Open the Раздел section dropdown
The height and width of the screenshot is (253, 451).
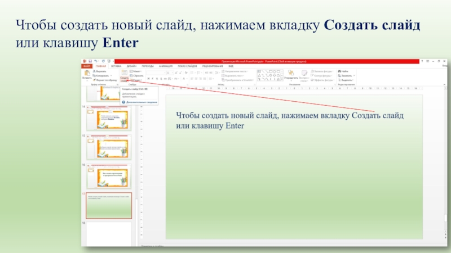136,80
